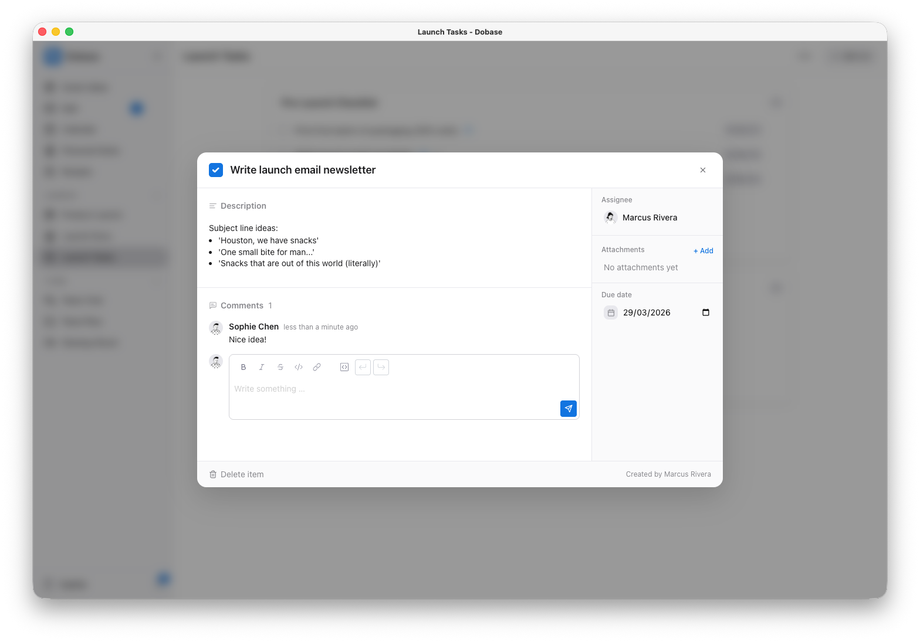Click the 'less than a minute ago' timestamp
920x642 pixels.
point(320,327)
